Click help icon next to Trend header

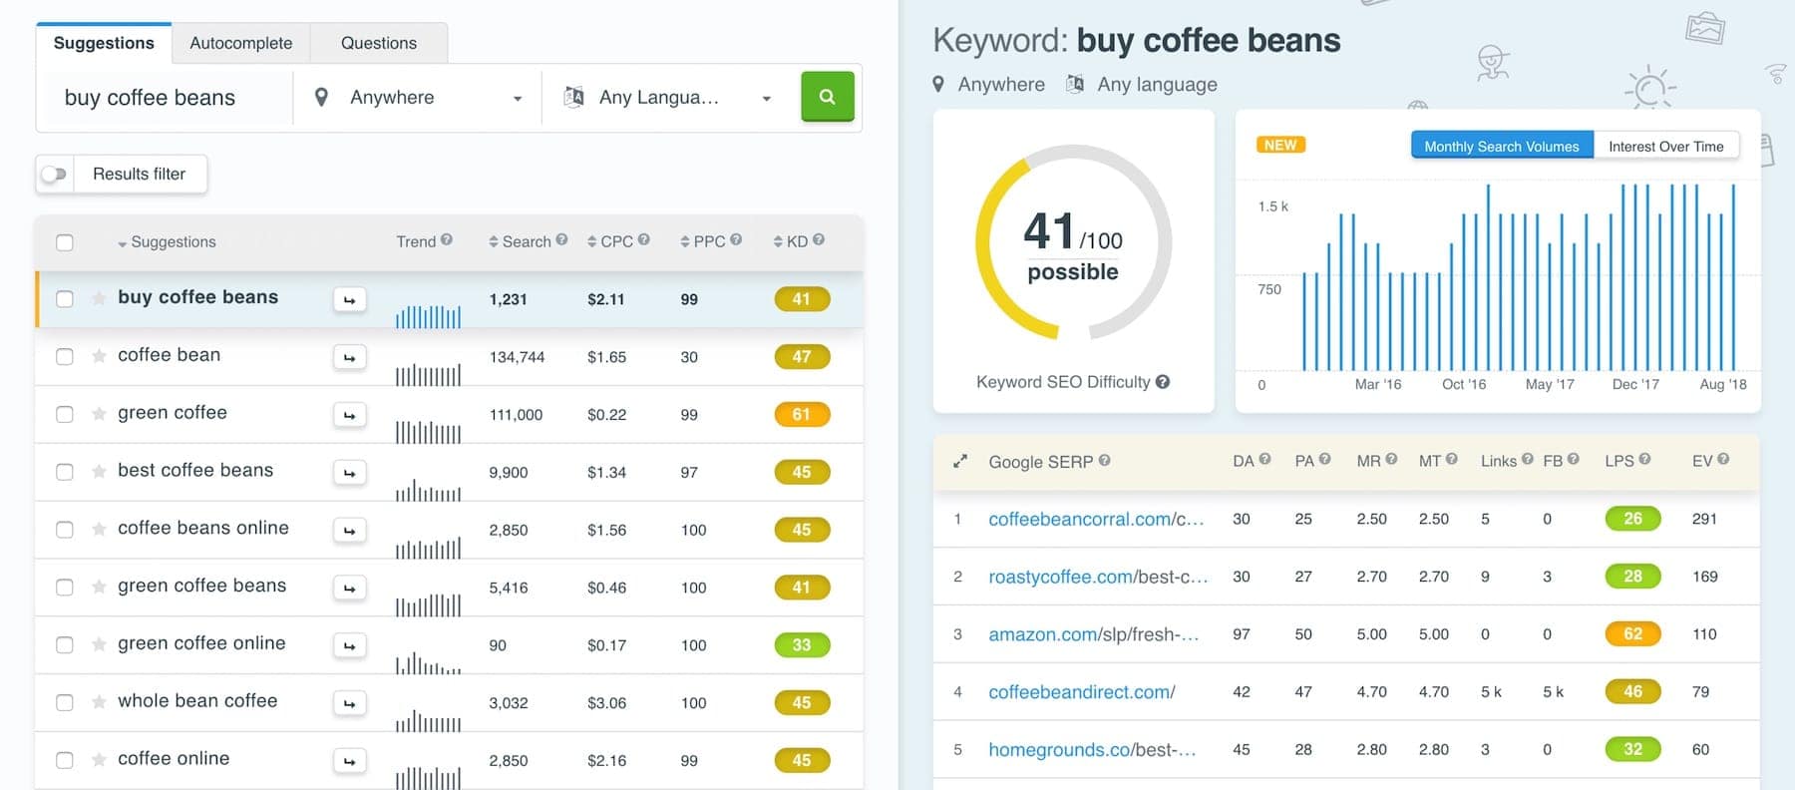pos(447,239)
